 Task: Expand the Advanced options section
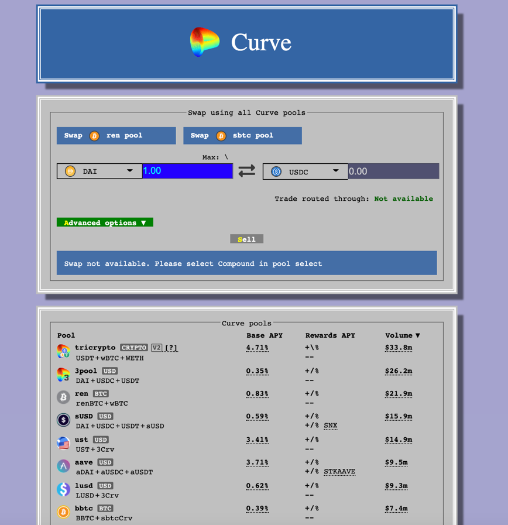105,222
